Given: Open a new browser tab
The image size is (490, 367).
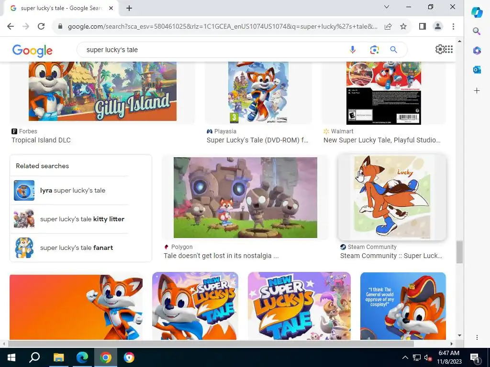Looking at the screenshot, I should [129, 8].
